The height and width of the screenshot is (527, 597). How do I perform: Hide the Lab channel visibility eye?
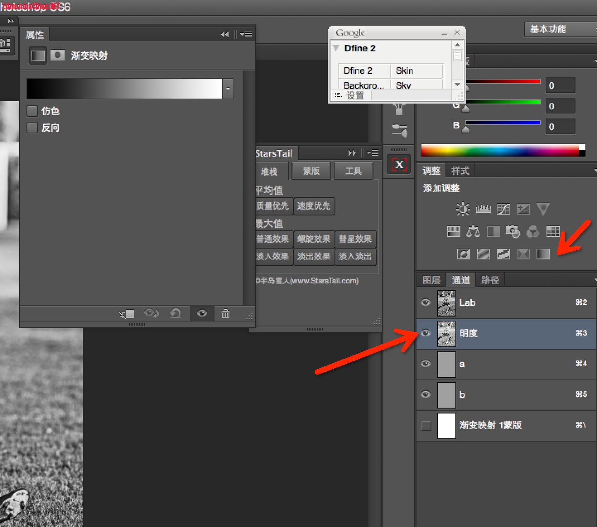(426, 302)
